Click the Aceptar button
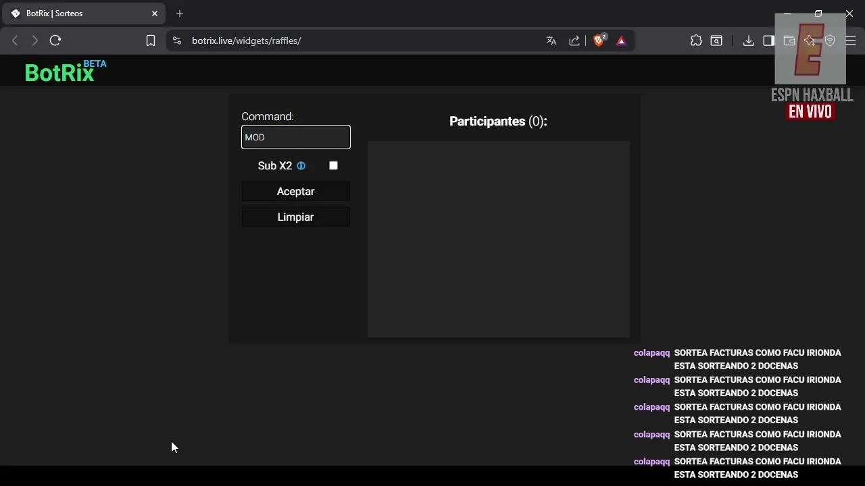This screenshot has width=865, height=486. click(x=296, y=192)
